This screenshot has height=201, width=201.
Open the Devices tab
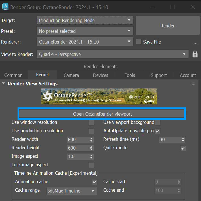[x=100, y=75]
